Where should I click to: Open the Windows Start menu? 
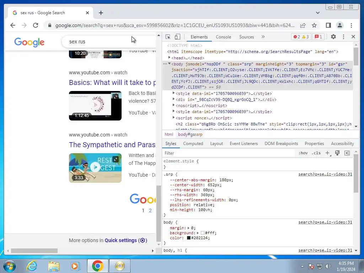[x=10, y=266]
